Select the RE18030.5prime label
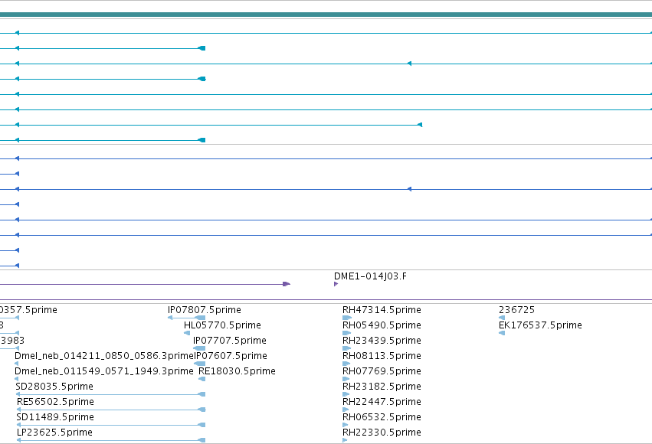The image size is (652, 444). (x=237, y=371)
